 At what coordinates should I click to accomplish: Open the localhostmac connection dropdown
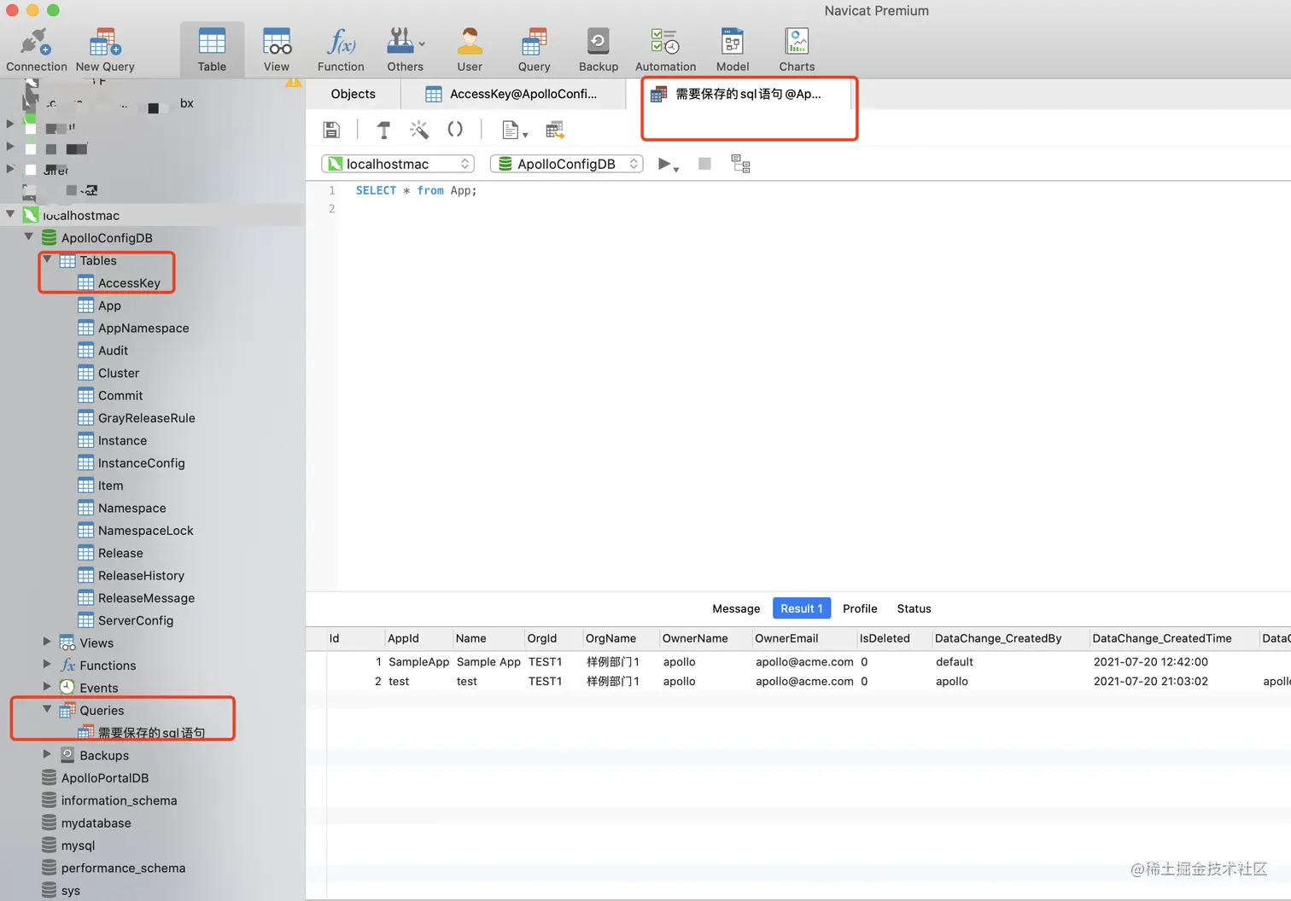[x=398, y=164]
